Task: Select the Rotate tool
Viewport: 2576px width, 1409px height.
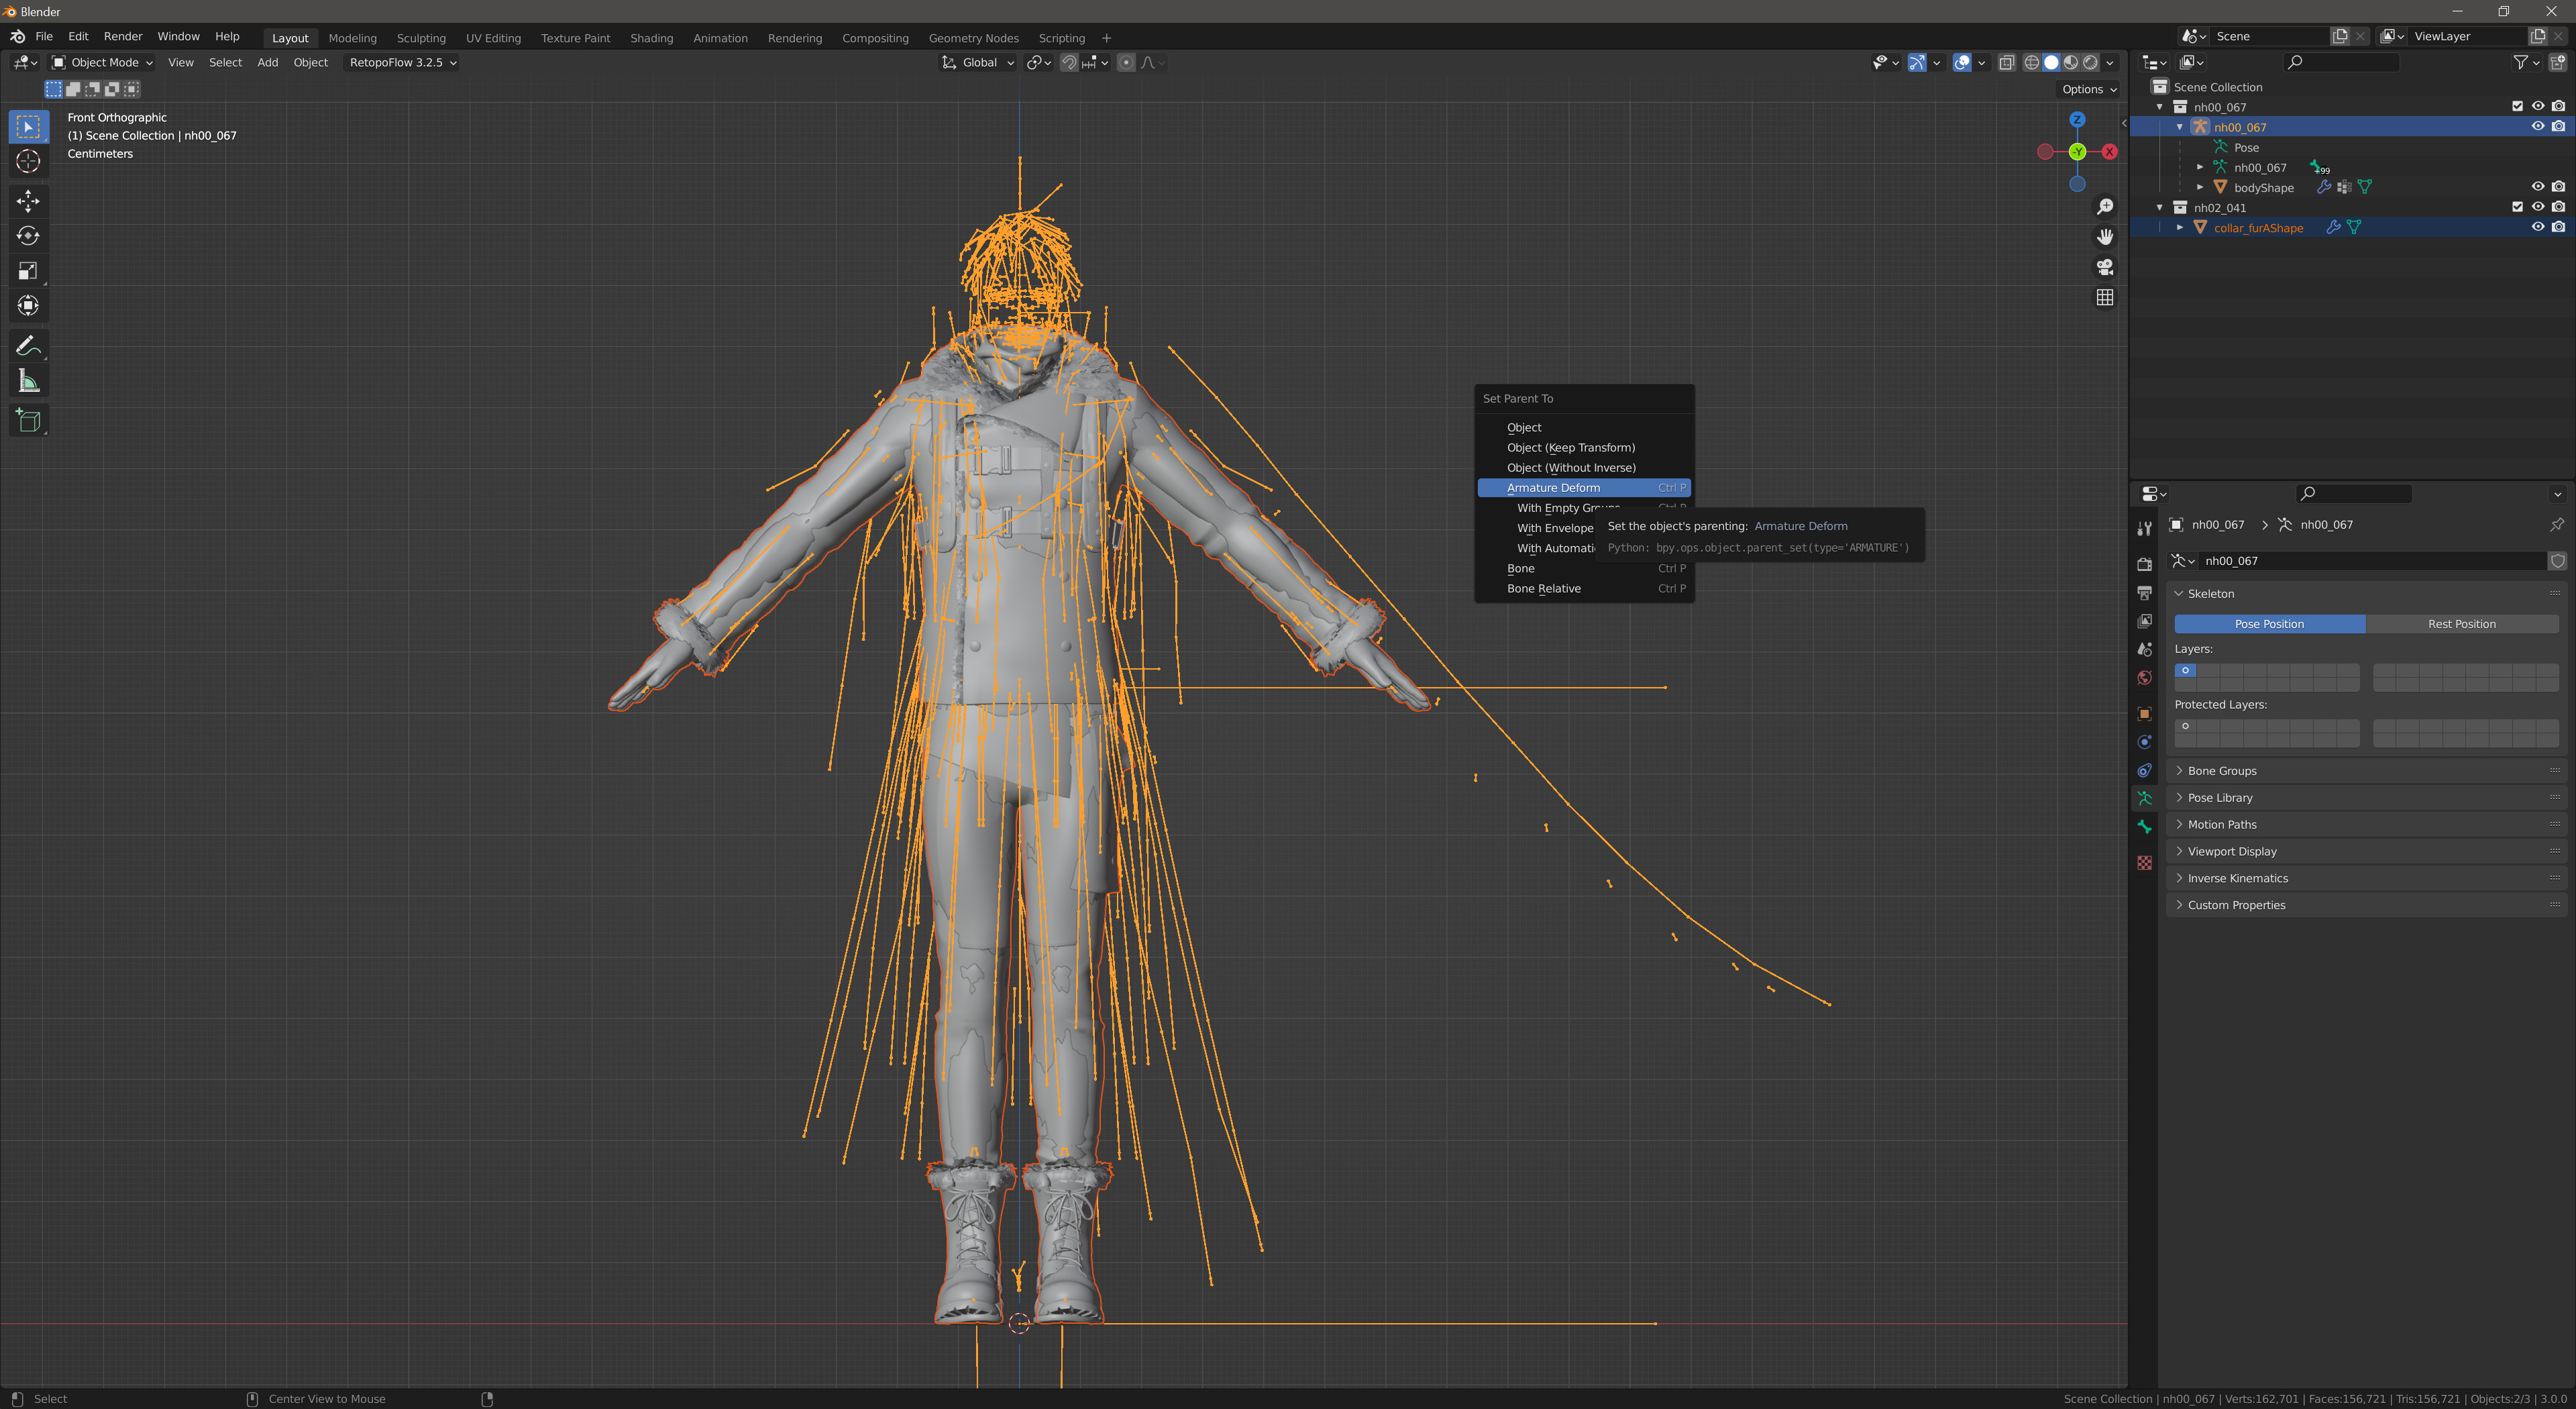Action: [x=28, y=236]
